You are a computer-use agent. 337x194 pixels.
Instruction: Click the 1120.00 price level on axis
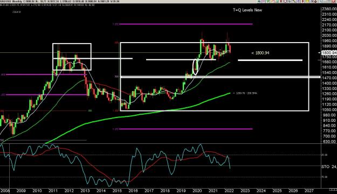[329, 105]
